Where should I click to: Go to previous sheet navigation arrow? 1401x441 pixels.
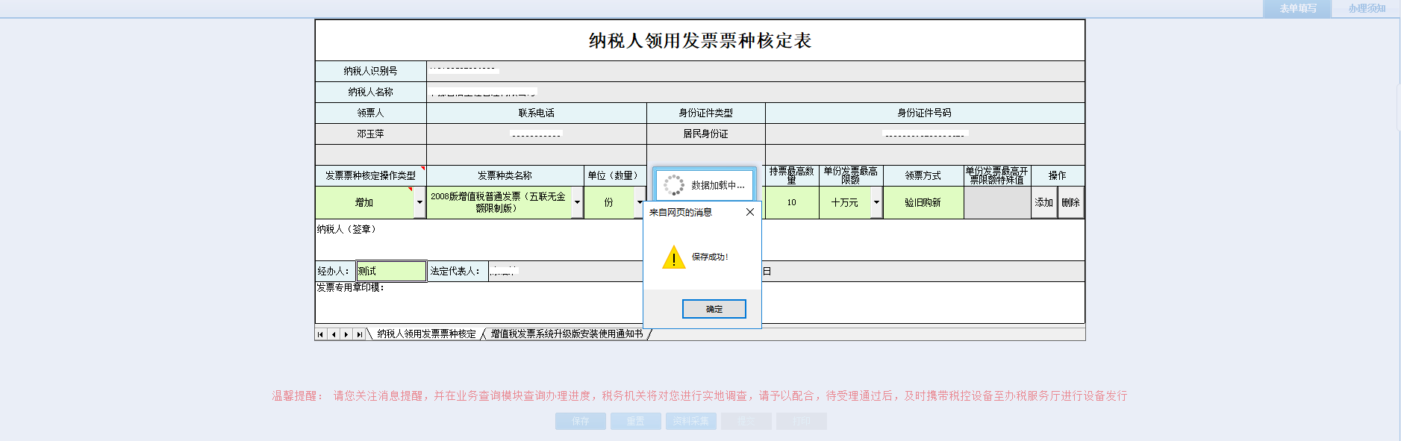[x=334, y=334]
